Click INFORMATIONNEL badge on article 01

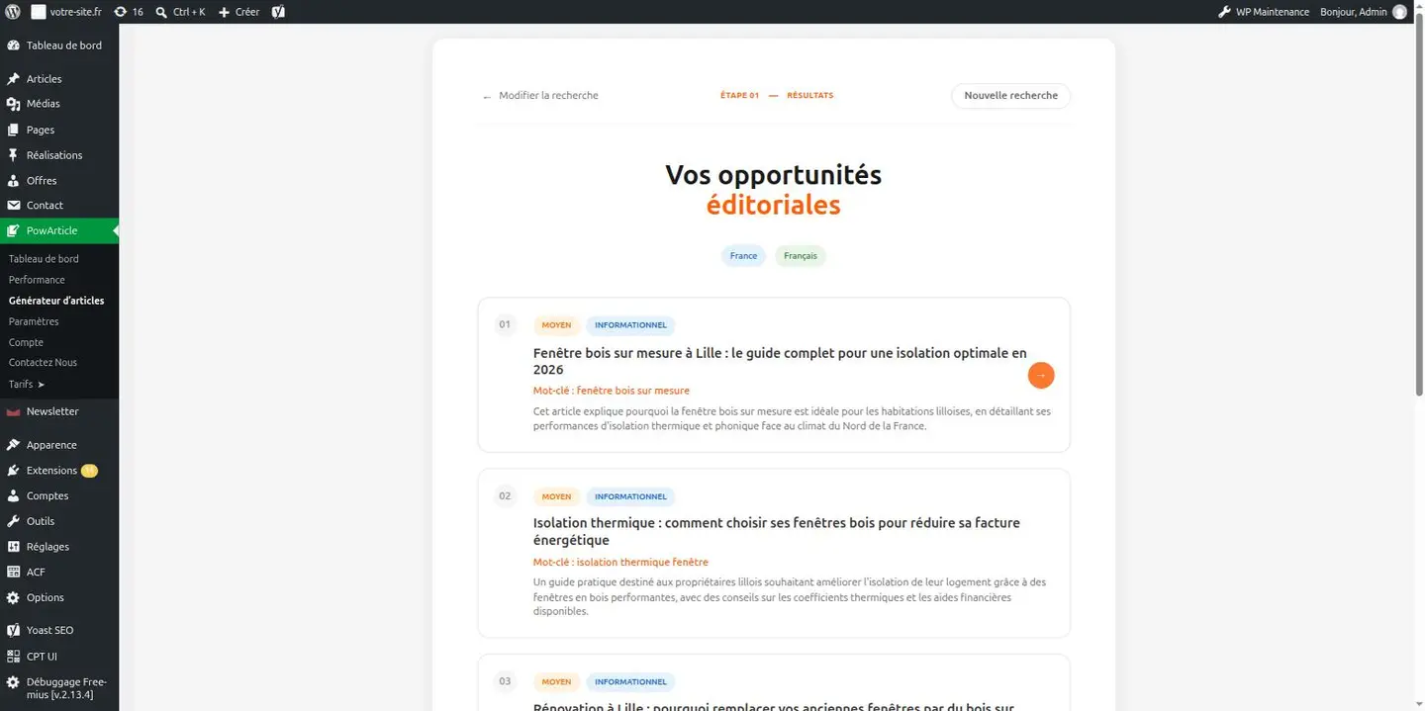pos(630,325)
